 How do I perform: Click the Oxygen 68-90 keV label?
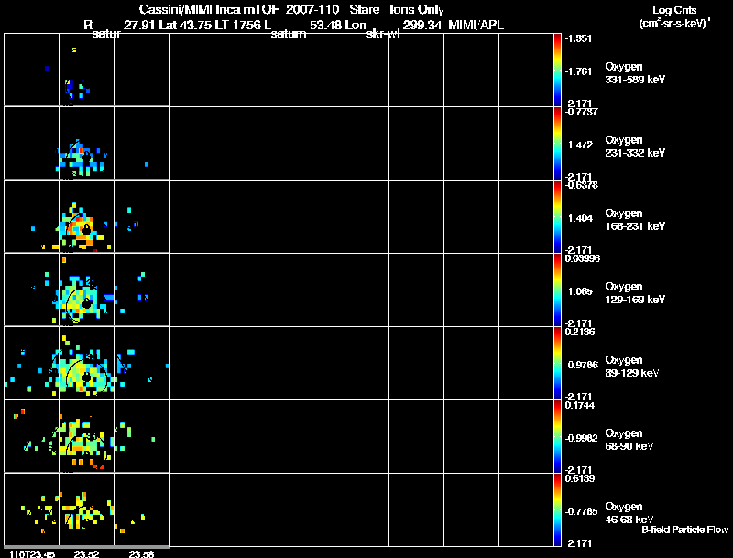click(629, 440)
